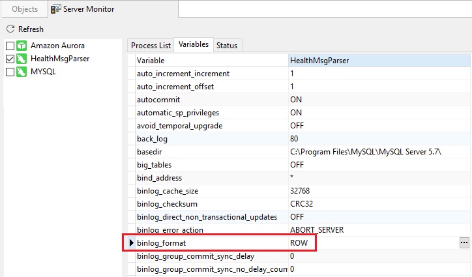
Task: Click the HealthMsgParser column header
Action: click(x=379, y=61)
